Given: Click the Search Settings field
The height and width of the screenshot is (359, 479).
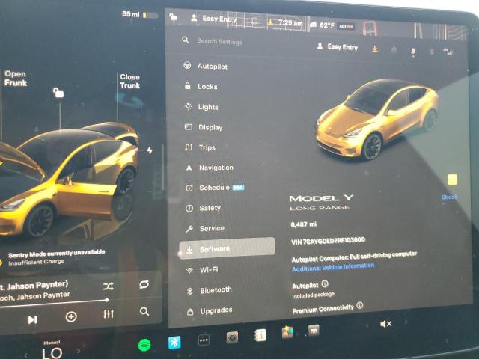Looking at the screenshot, I should click(219, 41).
